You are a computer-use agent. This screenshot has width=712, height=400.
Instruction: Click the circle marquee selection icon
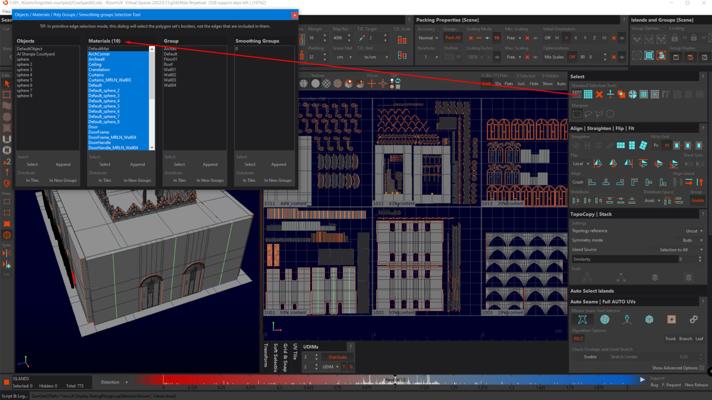coord(610,114)
